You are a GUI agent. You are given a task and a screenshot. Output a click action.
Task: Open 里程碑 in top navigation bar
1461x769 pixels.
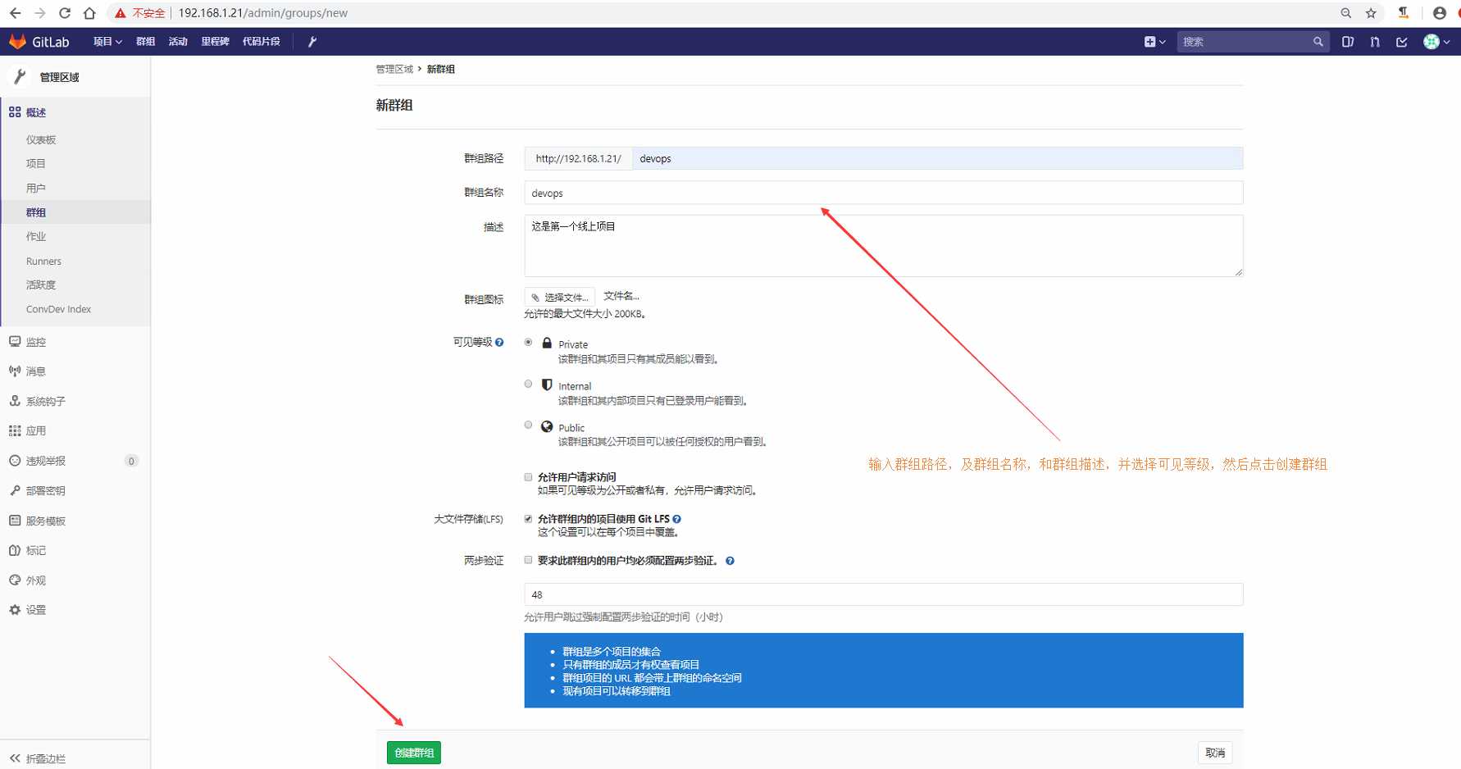[215, 42]
